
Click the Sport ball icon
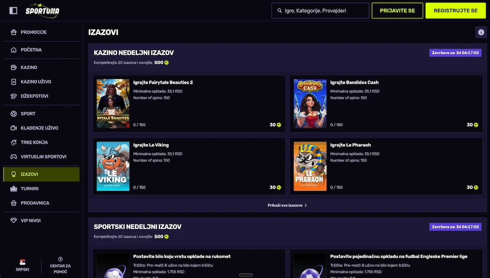[13, 113]
